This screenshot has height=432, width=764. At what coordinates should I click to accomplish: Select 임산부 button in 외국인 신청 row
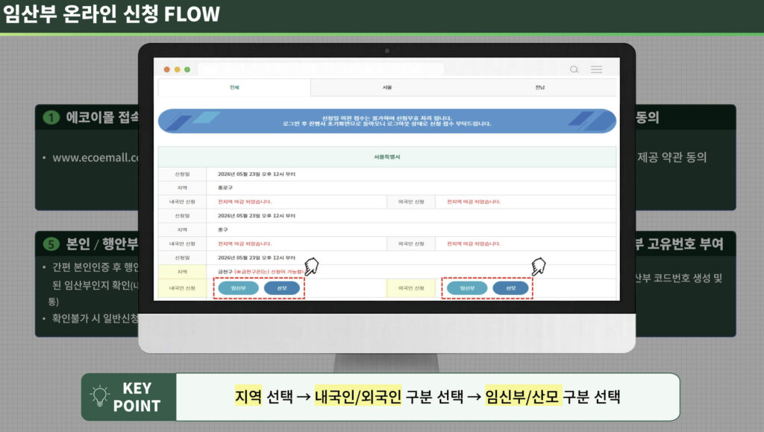pos(467,288)
